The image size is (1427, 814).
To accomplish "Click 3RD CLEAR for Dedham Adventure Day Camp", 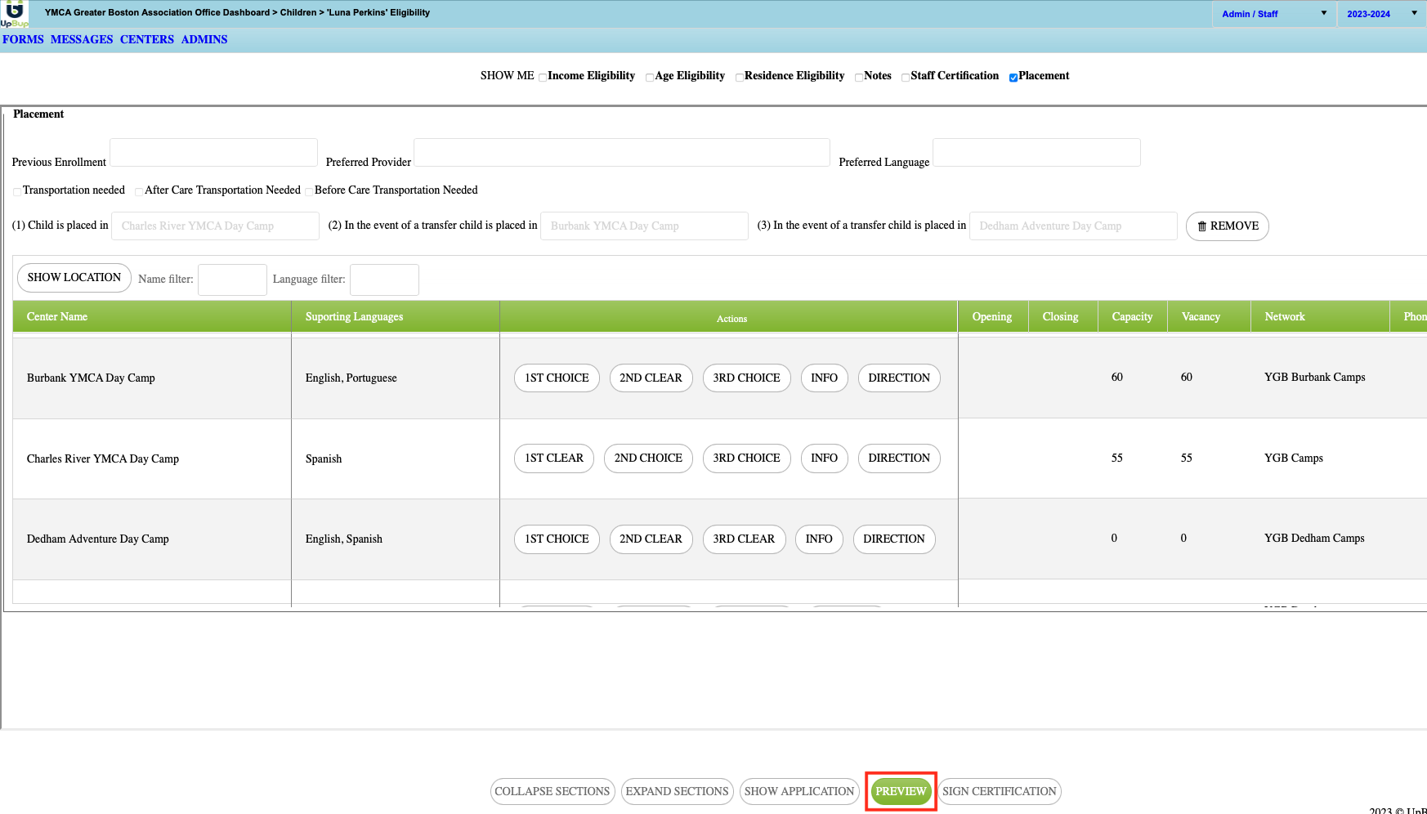I will pyautogui.click(x=744, y=539).
